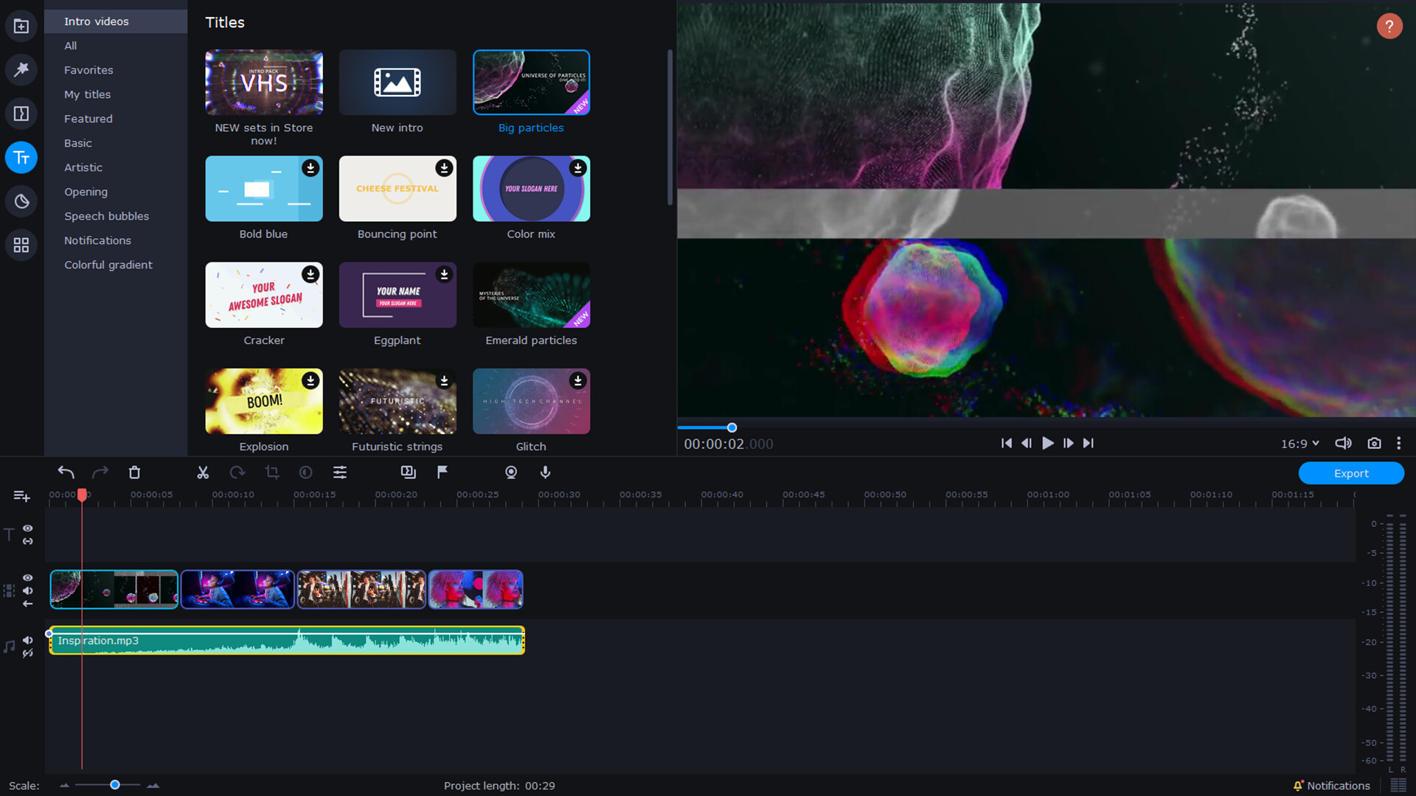The image size is (1416, 796).
Task: Hide the titles track with its eye toggle
Action: (x=27, y=528)
